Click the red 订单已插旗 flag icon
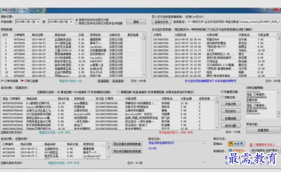Viewport: 281px width, 172px height. (22, 81)
